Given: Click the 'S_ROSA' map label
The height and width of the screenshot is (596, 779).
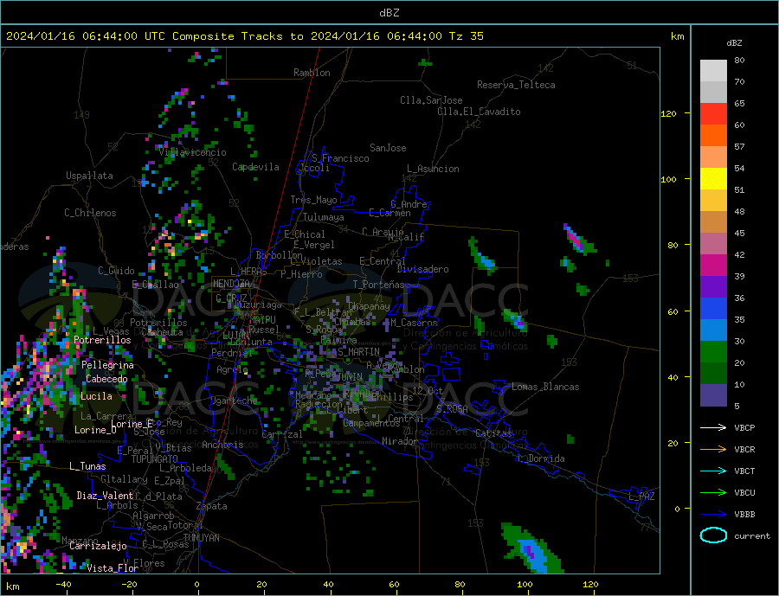Looking at the screenshot, I should 452,409.
